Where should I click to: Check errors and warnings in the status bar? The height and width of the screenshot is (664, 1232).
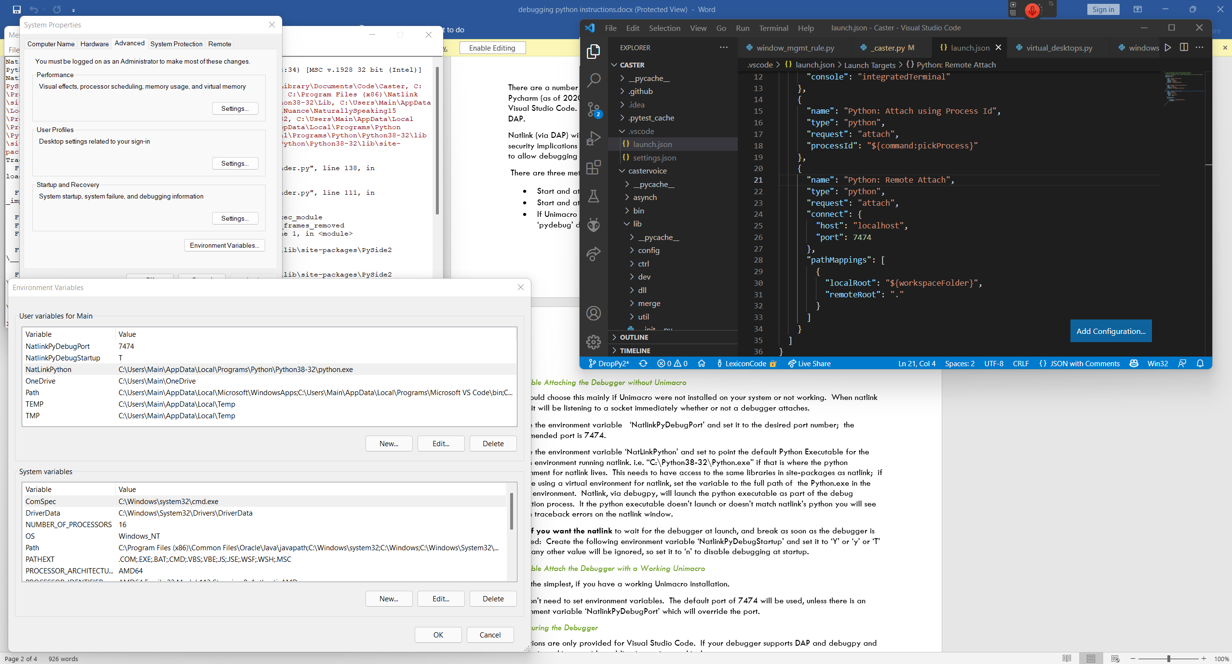pos(672,363)
